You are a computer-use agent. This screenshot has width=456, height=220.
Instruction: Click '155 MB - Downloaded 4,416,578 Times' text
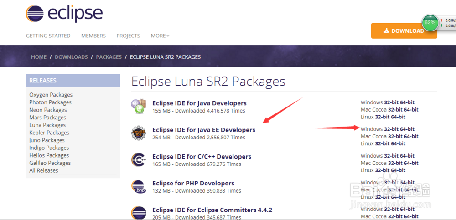point(199,111)
